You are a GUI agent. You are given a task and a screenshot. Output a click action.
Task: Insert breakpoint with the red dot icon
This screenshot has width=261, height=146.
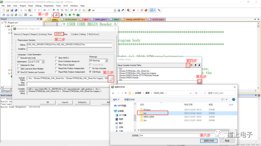(x=134, y=10)
